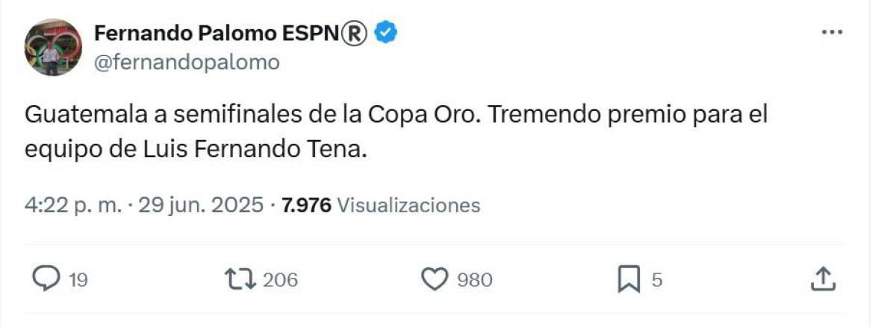896x327 pixels.
Task: Bookmark the tweet with the bookmark icon
Action: coord(629,280)
